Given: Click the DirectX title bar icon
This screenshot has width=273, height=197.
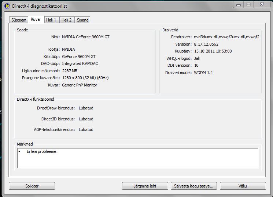Looking at the screenshot, I should pos(7,6).
